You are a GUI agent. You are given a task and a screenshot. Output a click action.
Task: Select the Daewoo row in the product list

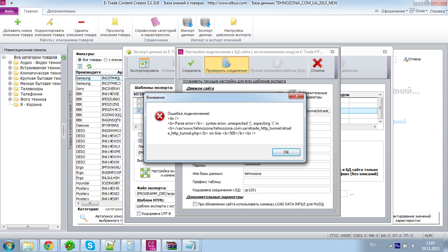[x=99, y=125]
